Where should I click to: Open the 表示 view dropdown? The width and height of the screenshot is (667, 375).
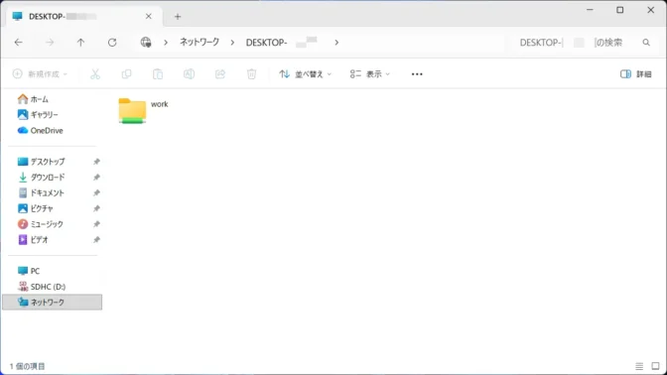click(x=369, y=74)
